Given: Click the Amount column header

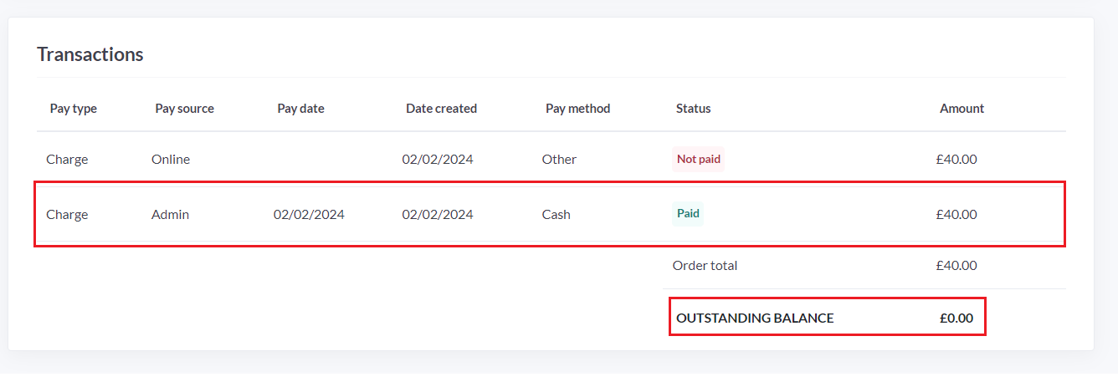Looking at the screenshot, I should coord(962,109).
